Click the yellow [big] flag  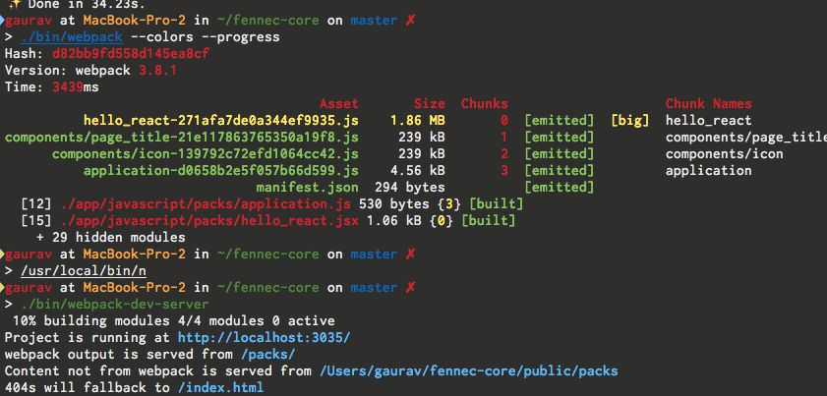click(x=629, y=121)
